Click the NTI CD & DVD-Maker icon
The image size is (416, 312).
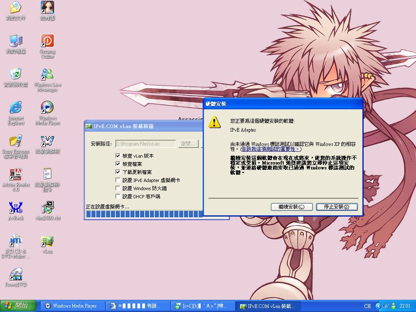(16, 241)
